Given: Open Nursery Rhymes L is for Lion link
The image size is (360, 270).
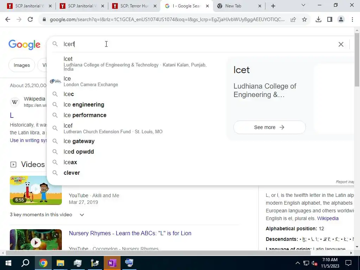Looking at the screenshot, I should (x=130, y=233).
